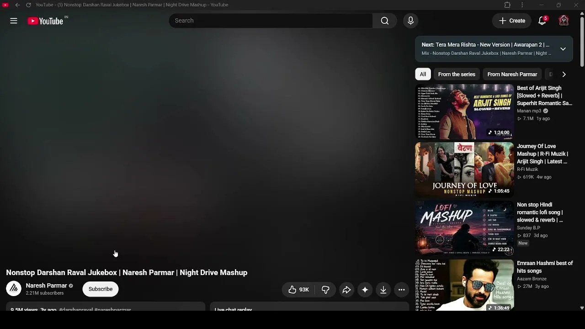Open the extensions puzzle icon
The height and width of the screenshot is (329, 585).
point(507,5)
